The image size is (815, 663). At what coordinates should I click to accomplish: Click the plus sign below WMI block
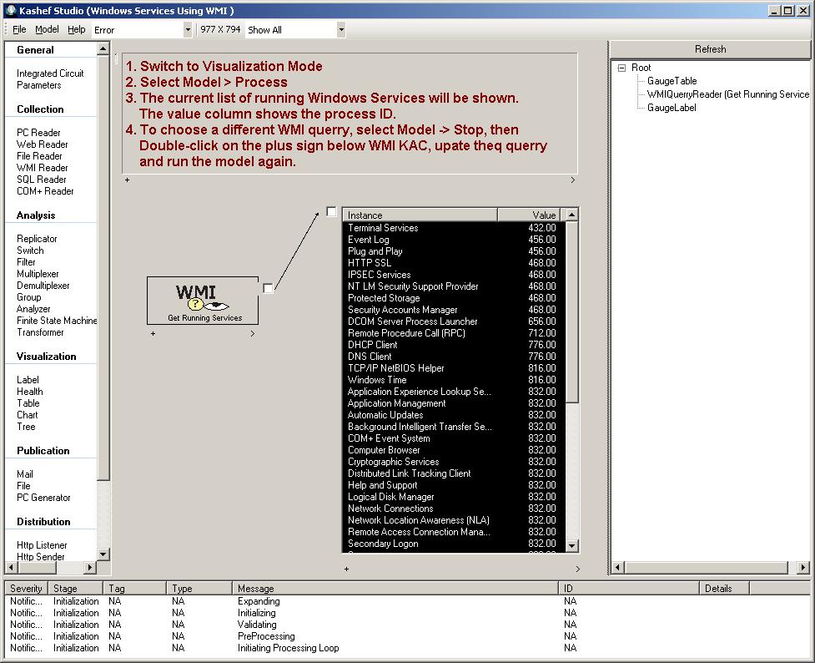click(153, 333)
